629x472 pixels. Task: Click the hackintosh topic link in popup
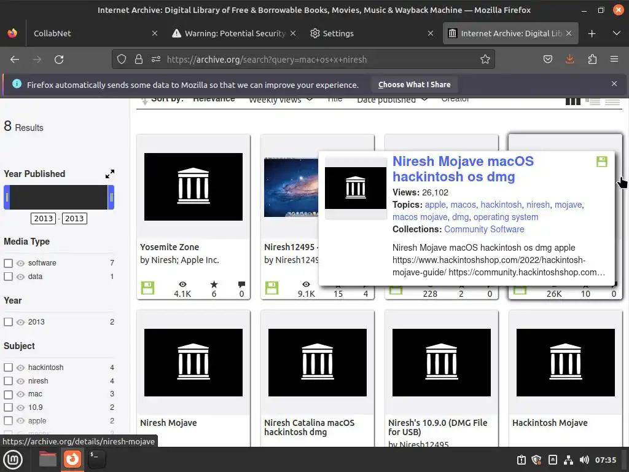tap(501, 205)
